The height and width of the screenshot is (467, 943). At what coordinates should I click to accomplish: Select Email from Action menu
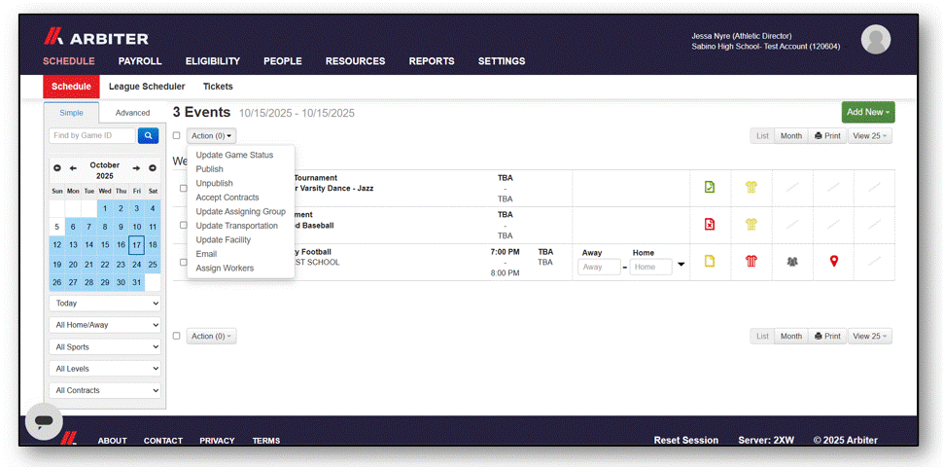click(206, 254)
